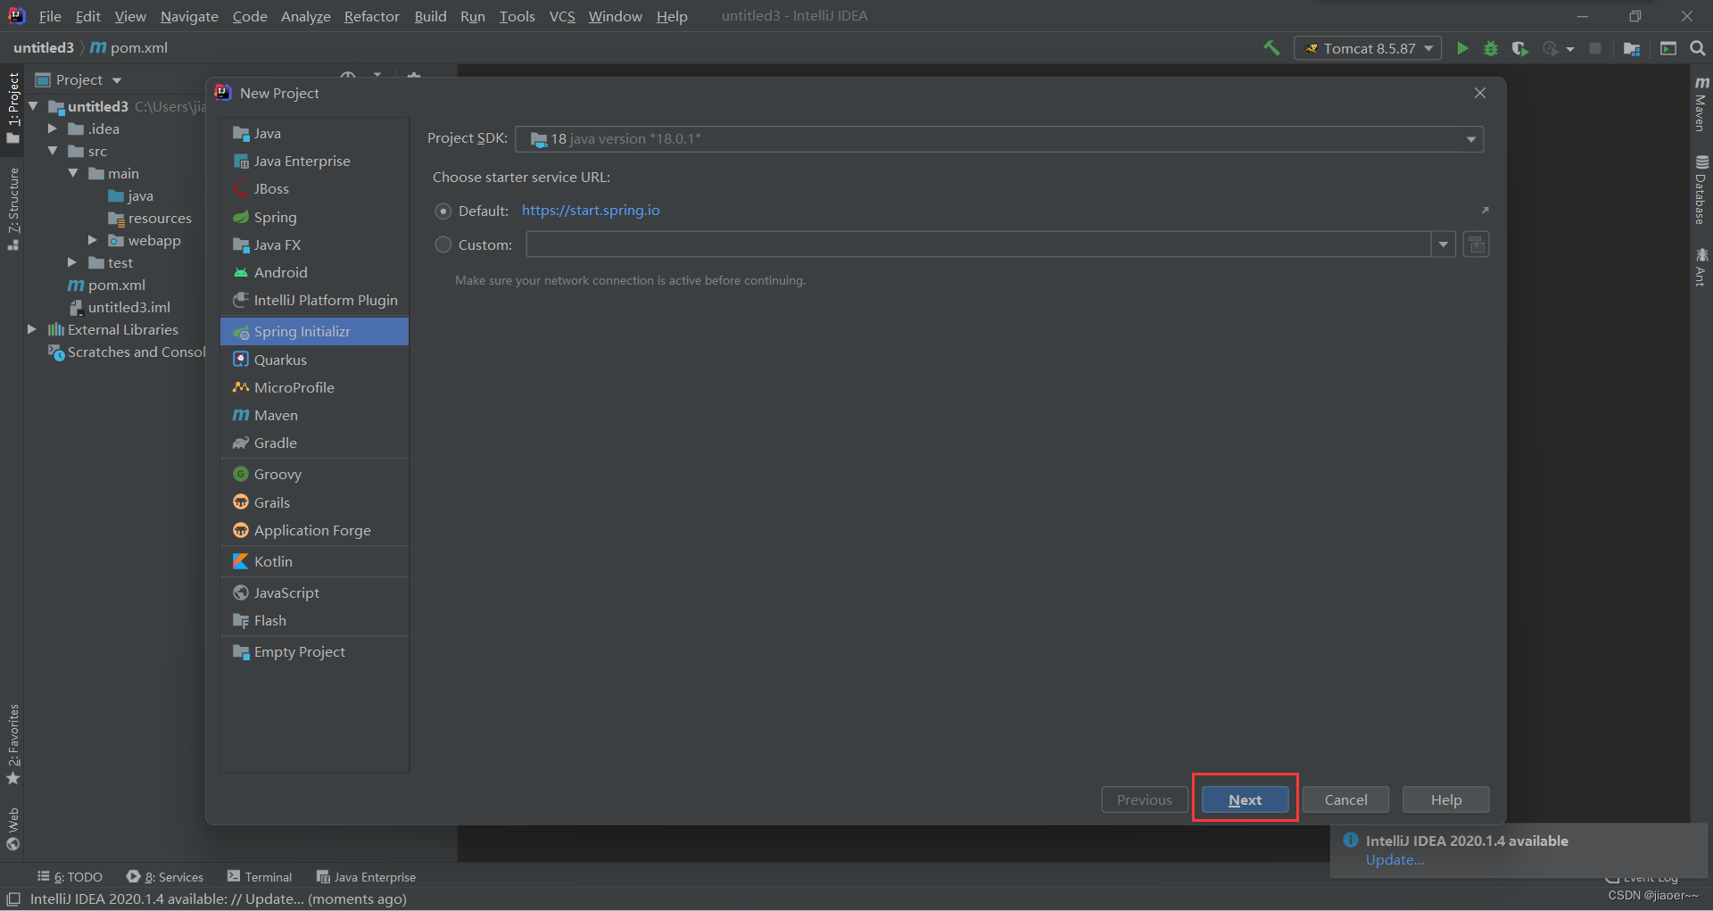Click the Build project hammer icon

[x=1271, y=48]
